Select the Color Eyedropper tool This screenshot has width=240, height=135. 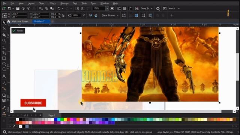coord(4,108)
